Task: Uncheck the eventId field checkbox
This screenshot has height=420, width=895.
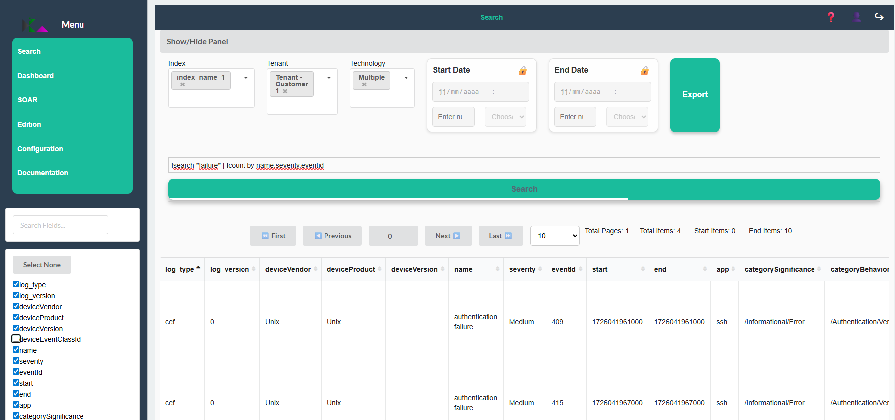Action: click(16, 372)
